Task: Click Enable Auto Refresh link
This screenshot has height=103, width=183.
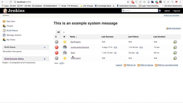Action: [172, 15]
